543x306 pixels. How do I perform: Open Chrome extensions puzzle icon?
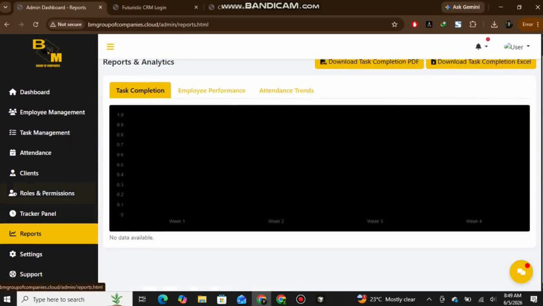tap(473, 24)
